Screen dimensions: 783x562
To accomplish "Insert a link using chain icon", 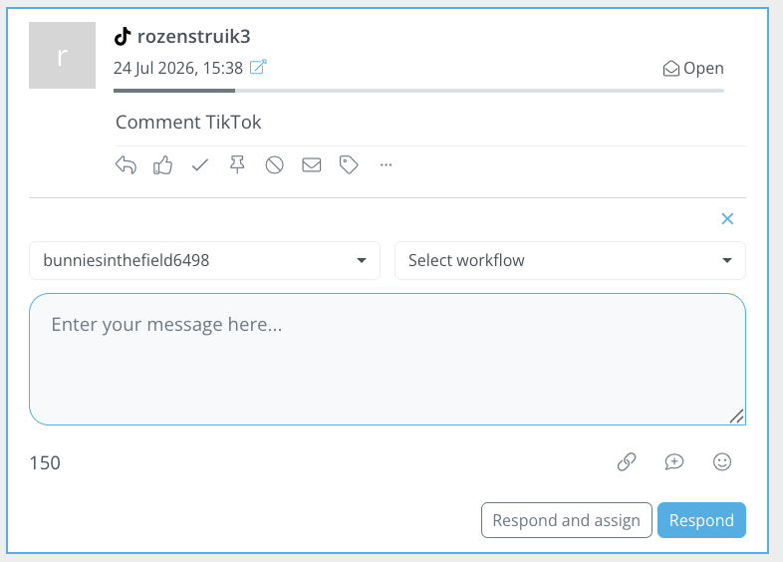I will coord(627,462).
